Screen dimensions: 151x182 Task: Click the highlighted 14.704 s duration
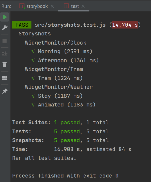pos(125,25)
